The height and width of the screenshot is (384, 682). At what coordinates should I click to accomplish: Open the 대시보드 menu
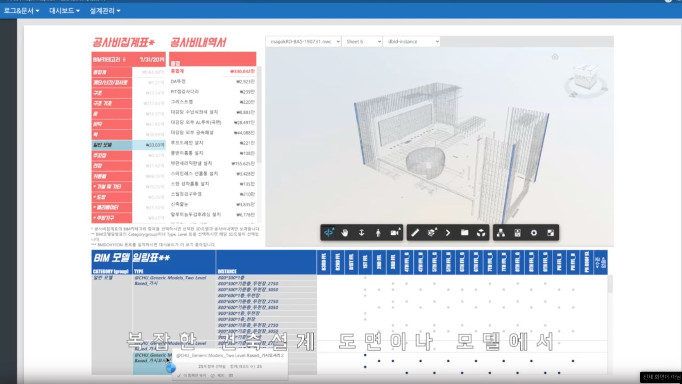click(x=64, y=11)
